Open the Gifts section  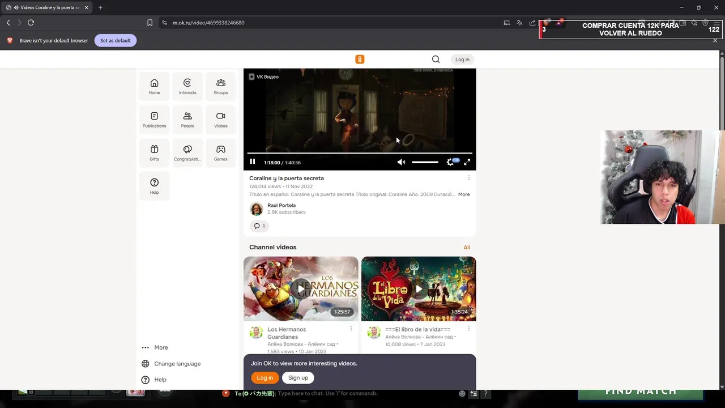154,153
